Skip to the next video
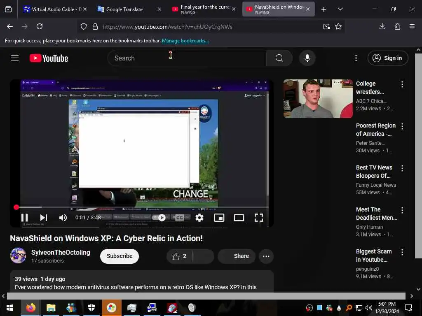 pyautogui.click(x=44, y=217)
